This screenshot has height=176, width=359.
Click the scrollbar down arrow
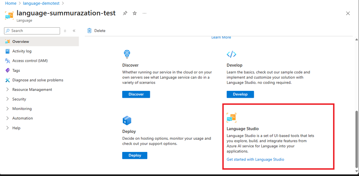pos(357,172)
